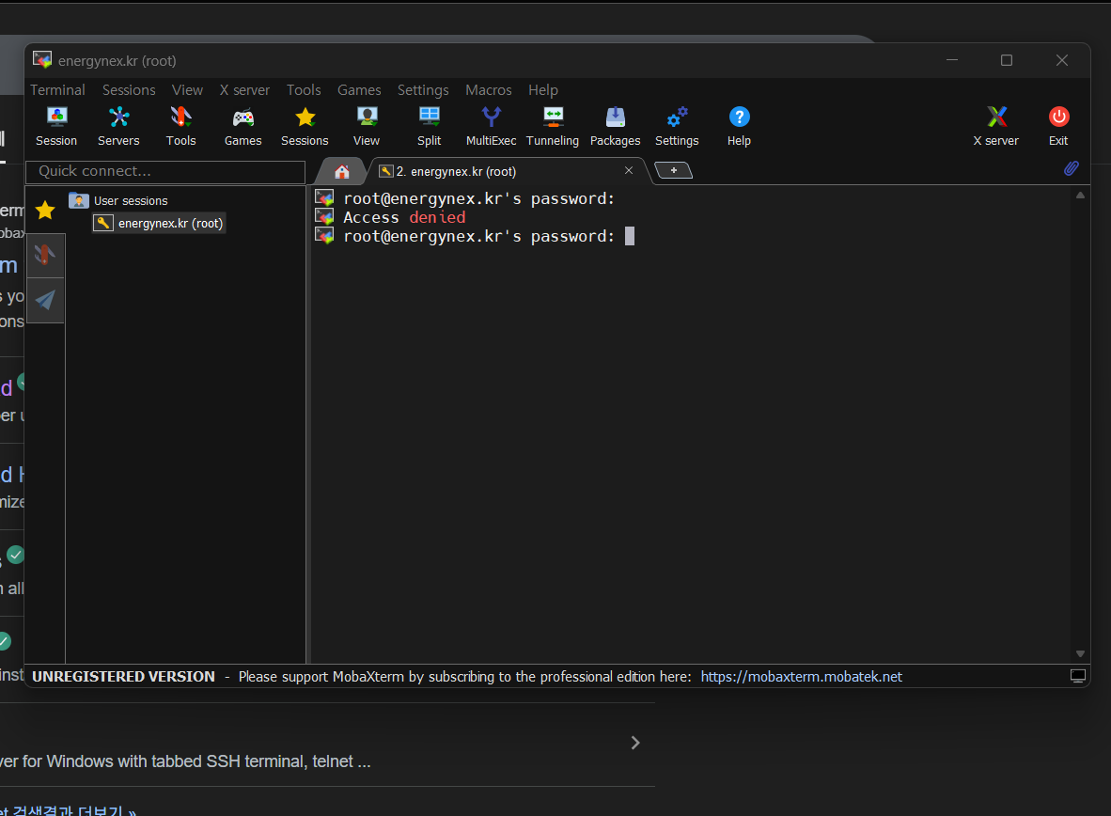This screenshot has width=1111, height=816.
Task: Click the right chevron in browser behind
Action: pyautogui.click(x=635, y=743)
